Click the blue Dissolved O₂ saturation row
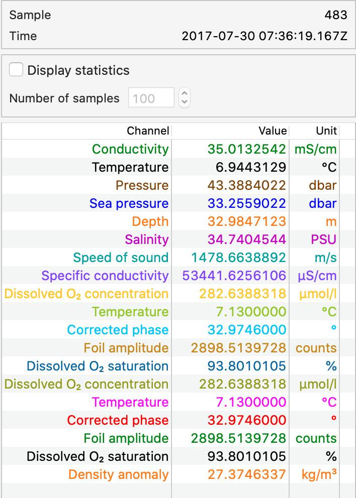Screen dimensions: 356x498 tap(98, 366)
